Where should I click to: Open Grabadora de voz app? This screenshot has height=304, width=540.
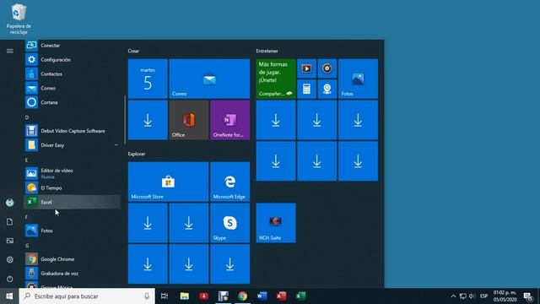[73, 274]
